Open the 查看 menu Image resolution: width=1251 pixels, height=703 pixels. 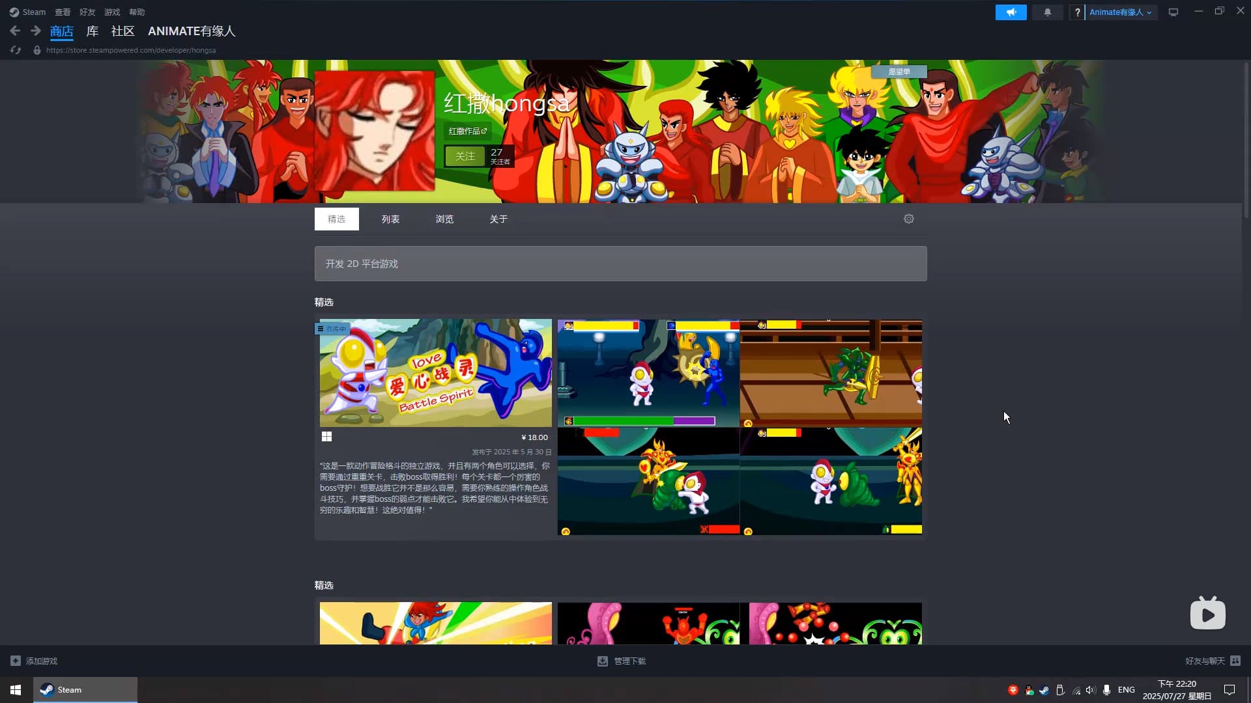63,12
